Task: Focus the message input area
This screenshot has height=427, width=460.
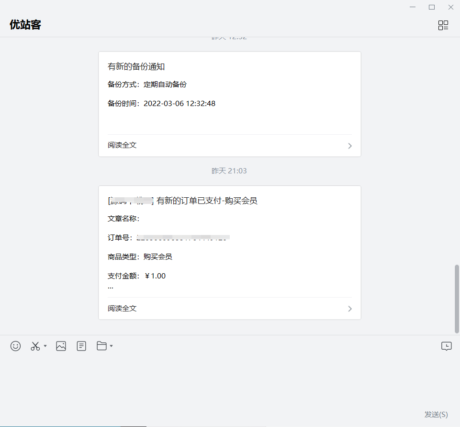Action: 230,380
